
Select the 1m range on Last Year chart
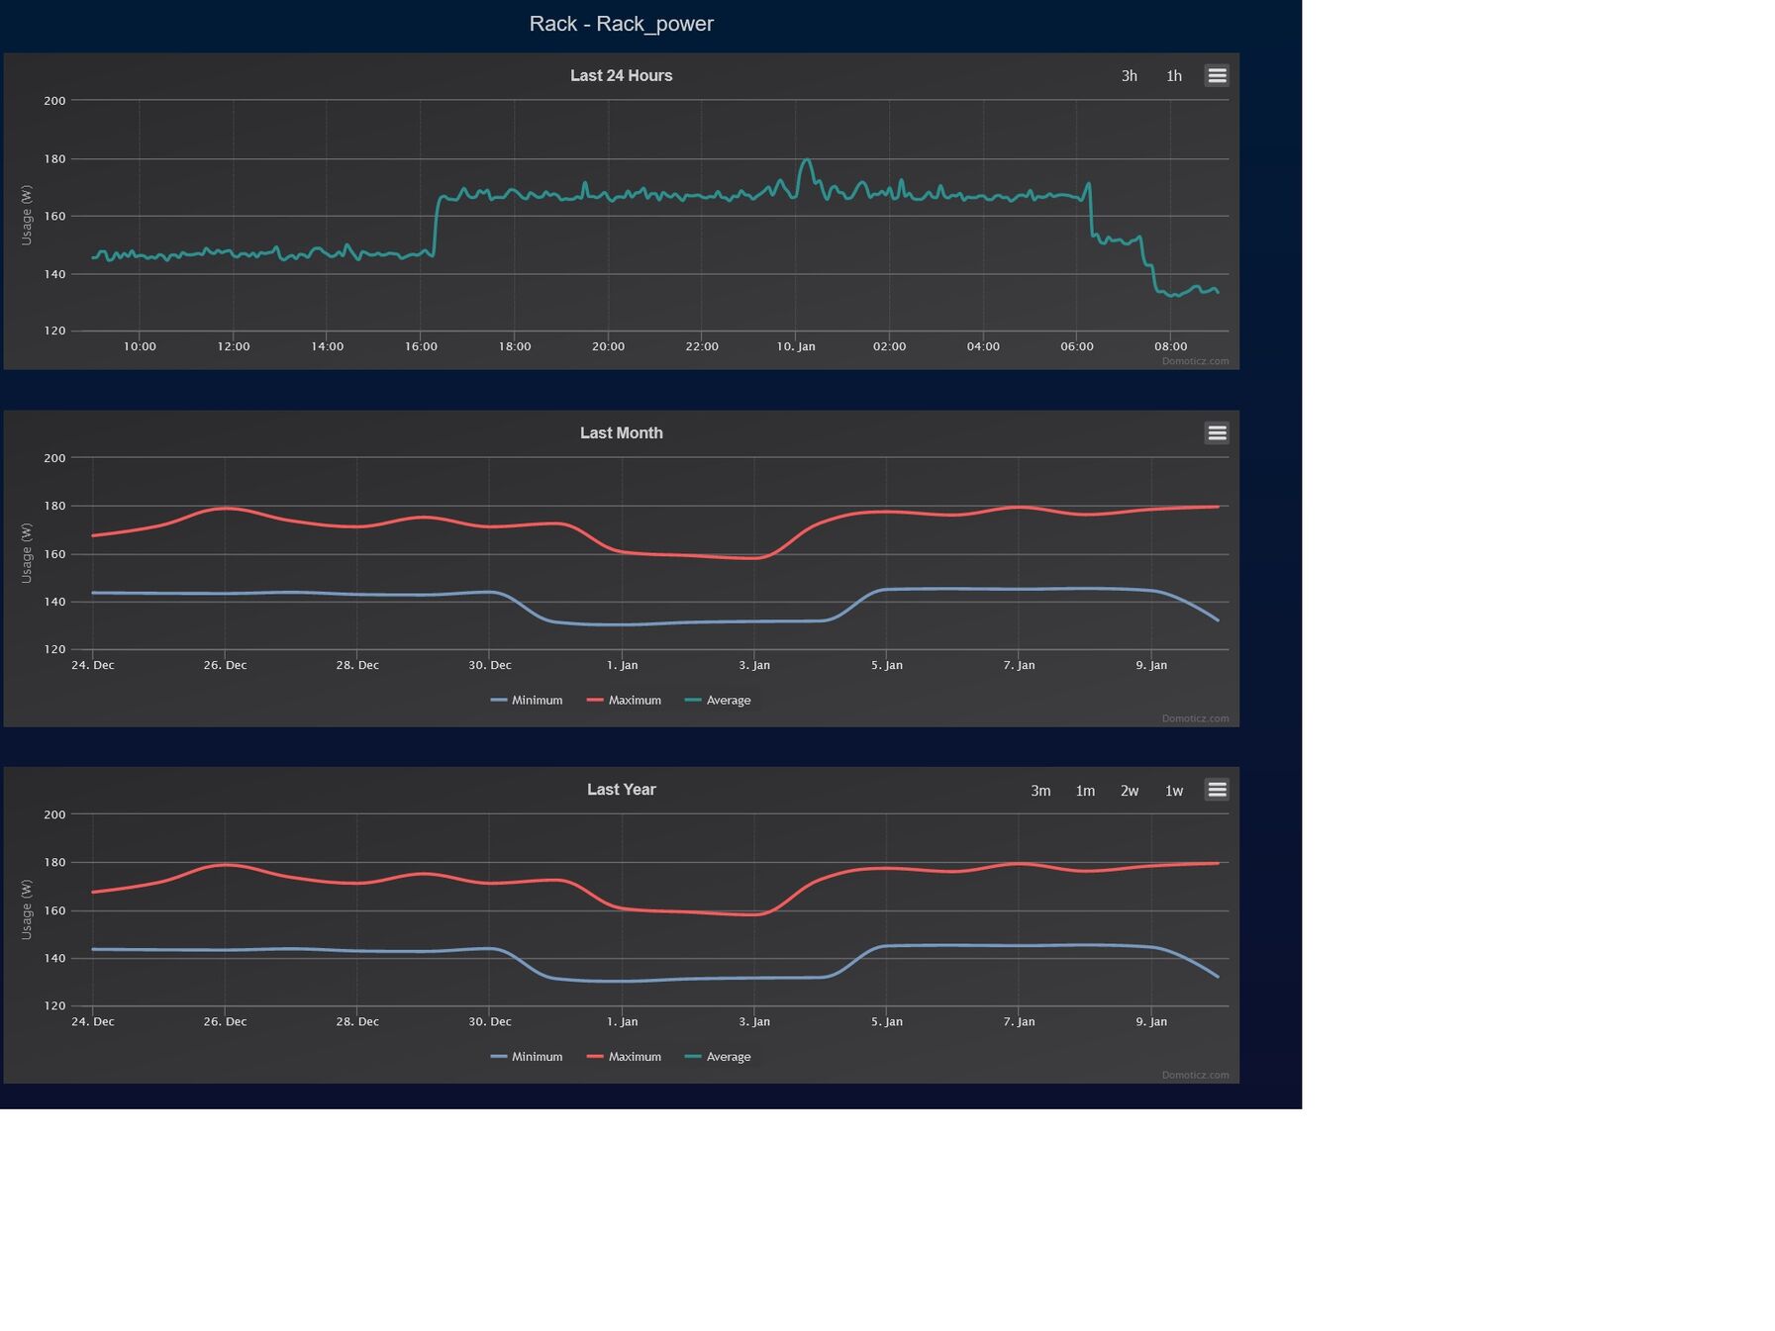point(1085,791)
